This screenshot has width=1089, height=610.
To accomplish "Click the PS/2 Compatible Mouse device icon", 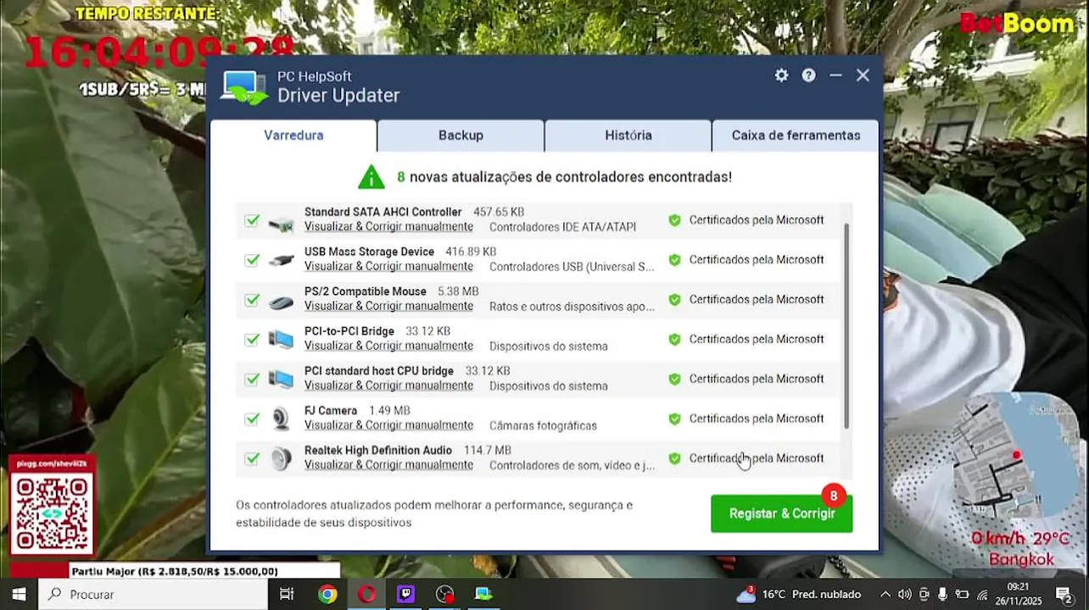I will tap(281, 302).
